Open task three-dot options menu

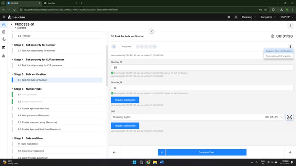(290, 46)
